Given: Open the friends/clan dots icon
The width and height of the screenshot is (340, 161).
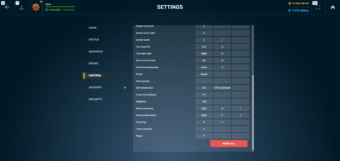Looking at the screenshot, I should (21, 8).
